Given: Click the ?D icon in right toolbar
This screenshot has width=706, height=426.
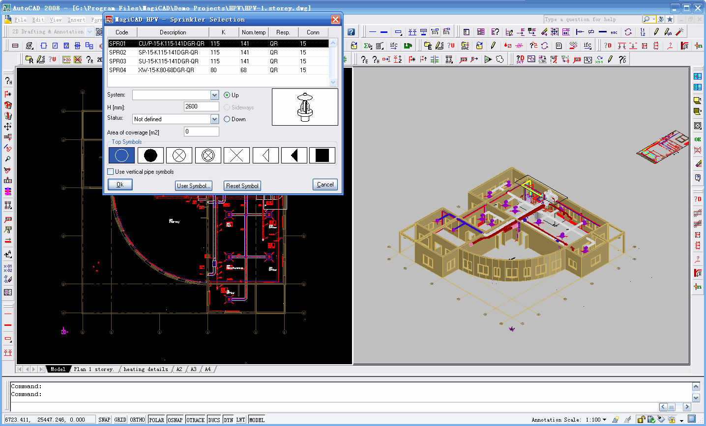Looking at the screenshot, I should (x=698, y=199).
